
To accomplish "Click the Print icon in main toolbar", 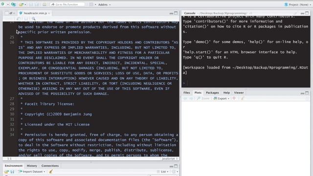I will (x=45, y=4).
